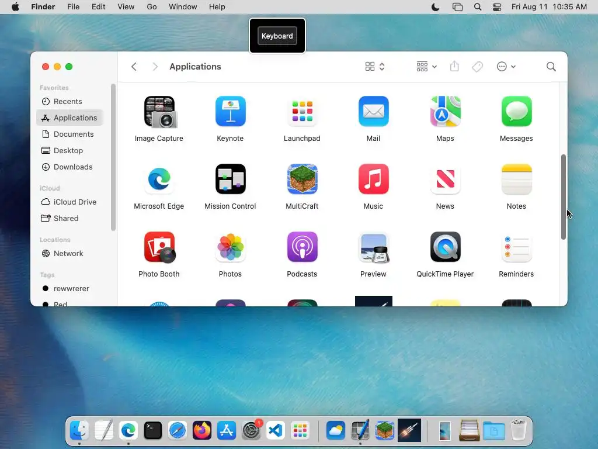Image resolution: width=598 pixels, height=449 pixels.
Task: Click the Keyboard overlay button
Action: point(277,36)
